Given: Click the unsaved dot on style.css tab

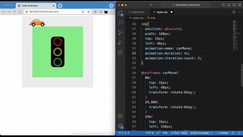Looking at the screenshot, I should pyautogui.click(x=172, y=12).
